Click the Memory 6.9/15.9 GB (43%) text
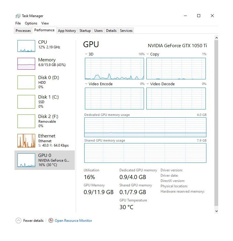 (52, 65)
